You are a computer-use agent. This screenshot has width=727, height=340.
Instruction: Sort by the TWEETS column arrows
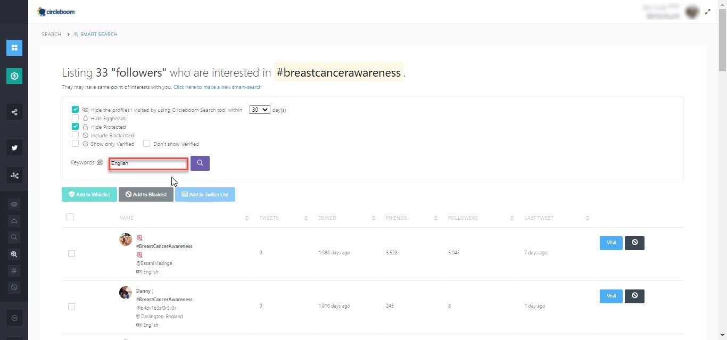click(x=306, y=218)
